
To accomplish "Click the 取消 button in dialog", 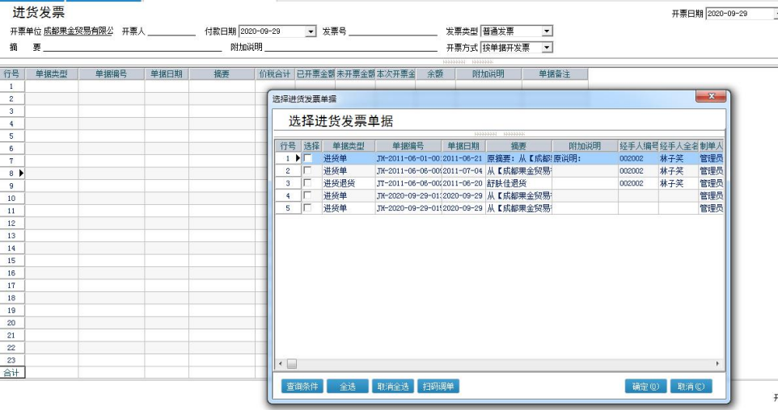I will pos(691,387).
